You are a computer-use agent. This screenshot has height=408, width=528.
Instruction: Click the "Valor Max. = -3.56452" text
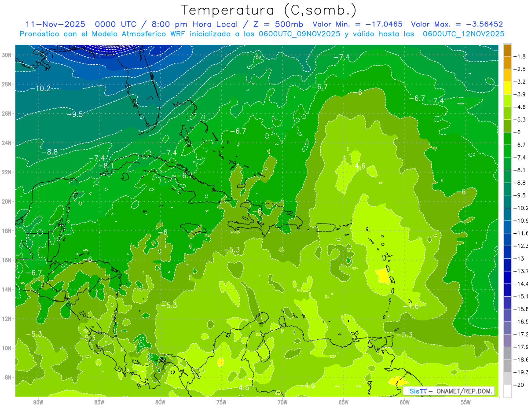(457, 24)
